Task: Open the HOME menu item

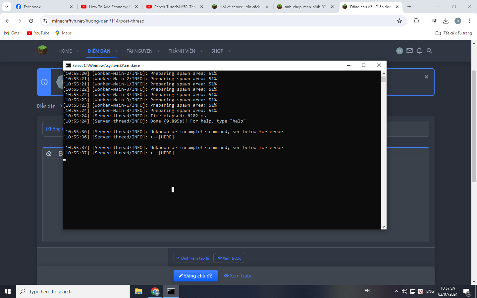Action: 65,51
